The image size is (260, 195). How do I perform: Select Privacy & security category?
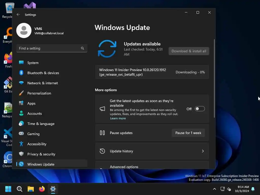point(52,154)
